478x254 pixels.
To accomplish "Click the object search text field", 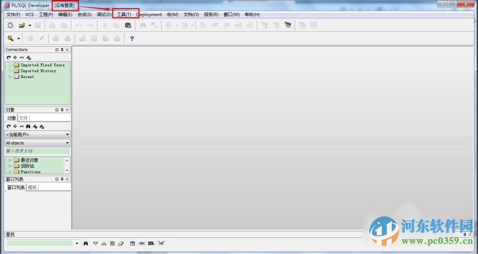I will 38,151.
